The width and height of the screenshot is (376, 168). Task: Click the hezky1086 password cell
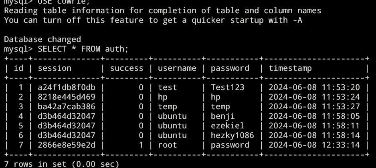(x=232, y=135)
